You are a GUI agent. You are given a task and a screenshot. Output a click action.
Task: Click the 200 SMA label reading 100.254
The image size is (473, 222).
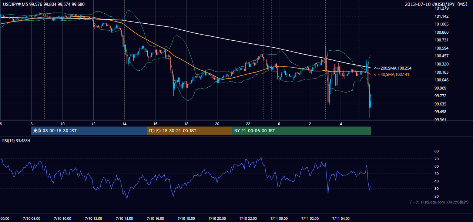pyautogui.click(x=393, y=68)
